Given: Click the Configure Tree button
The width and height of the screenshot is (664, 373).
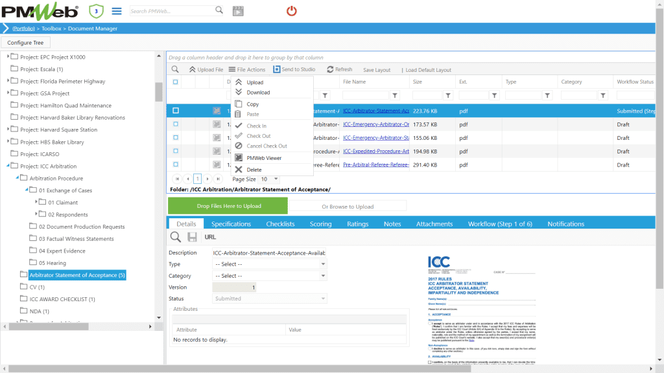Looking at the screenshot, I should 25,42.
